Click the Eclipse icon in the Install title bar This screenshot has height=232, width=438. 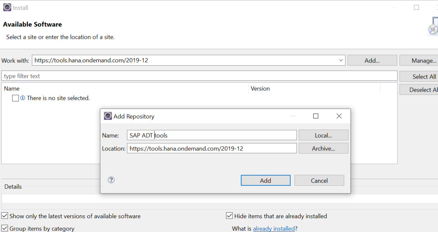(x=7, y=7)
